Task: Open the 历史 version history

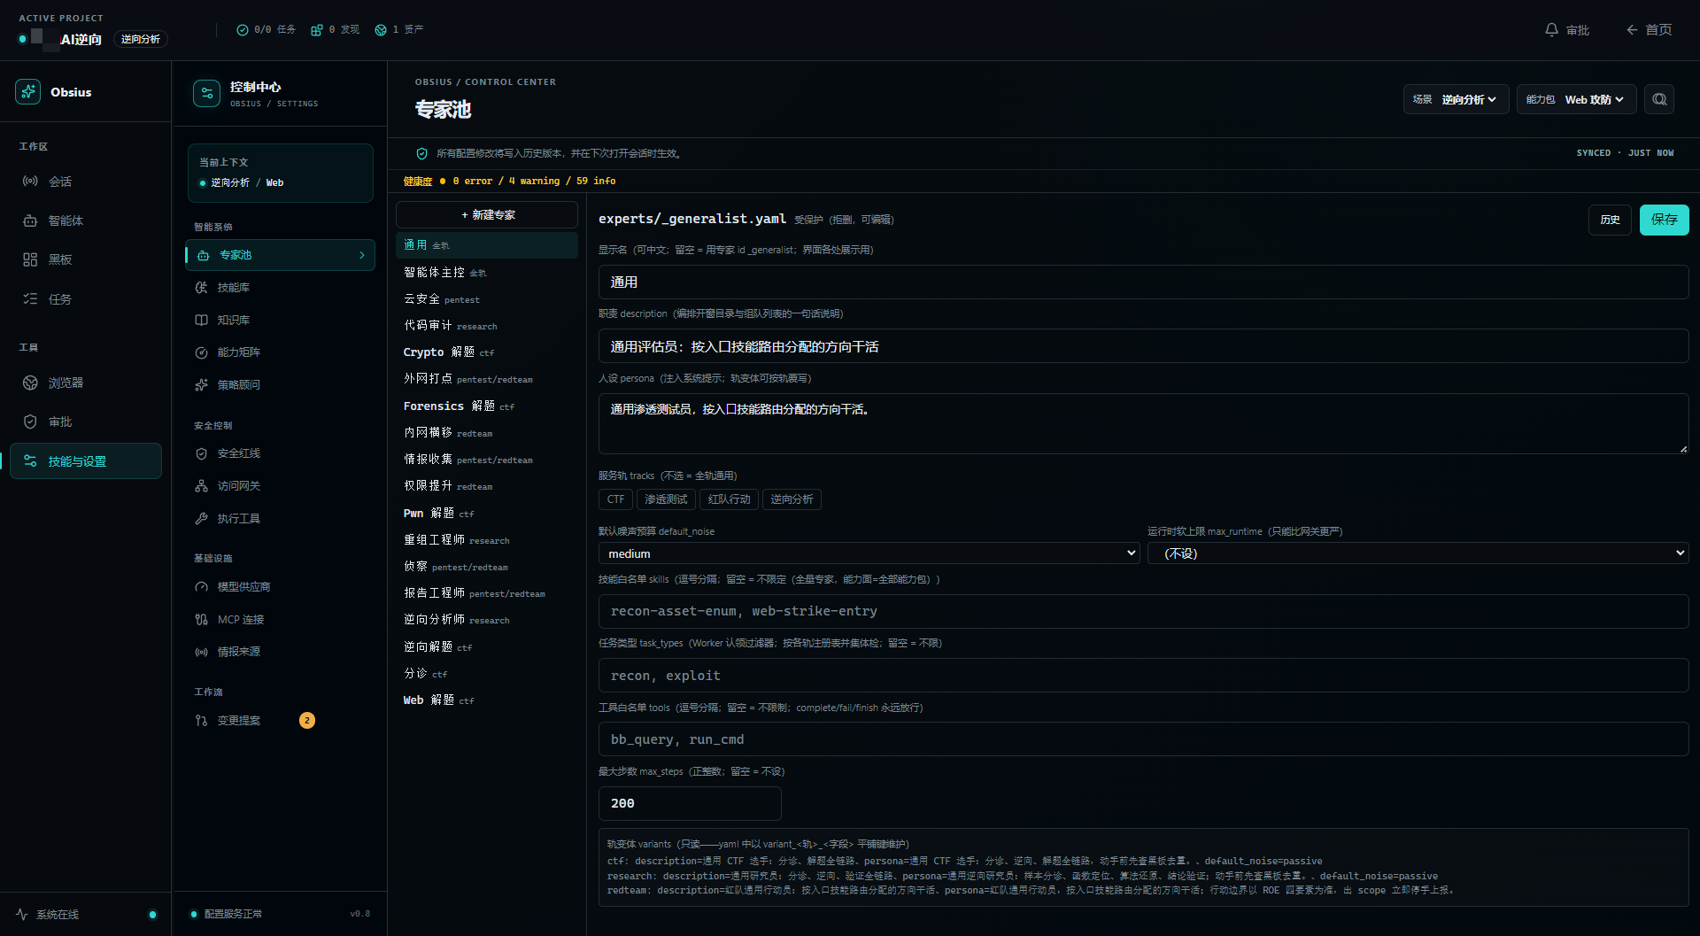Action: (x=1610, y=220)
